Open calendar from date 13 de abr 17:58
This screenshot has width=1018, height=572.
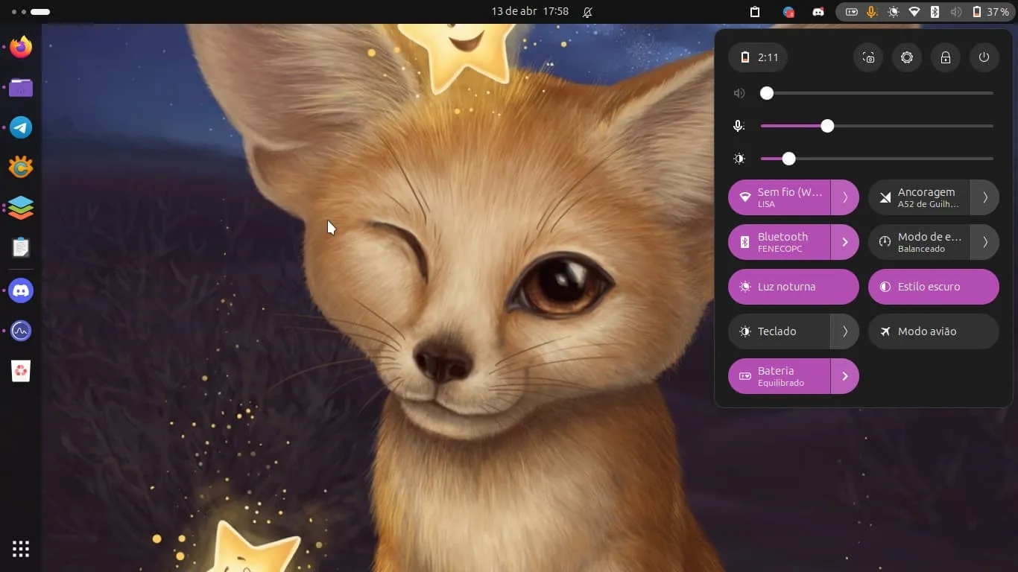click(530, 12)
